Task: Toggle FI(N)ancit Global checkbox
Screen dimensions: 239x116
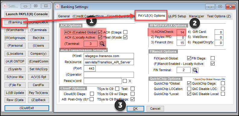Action: point(189,58)
